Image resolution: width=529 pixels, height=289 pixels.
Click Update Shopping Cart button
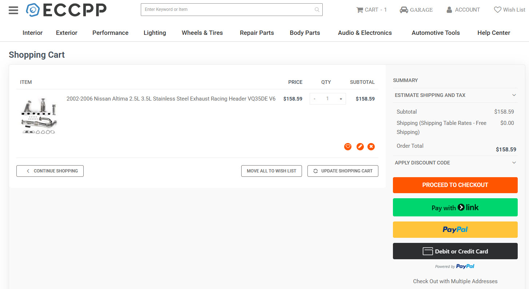click(x=343, y=171)
